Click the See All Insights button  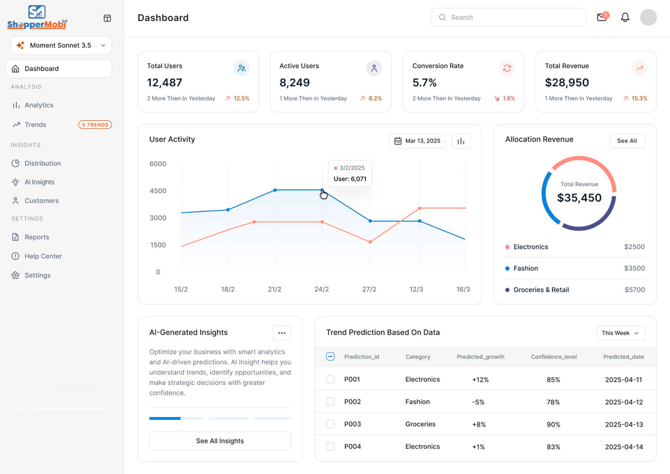point(220,441)
